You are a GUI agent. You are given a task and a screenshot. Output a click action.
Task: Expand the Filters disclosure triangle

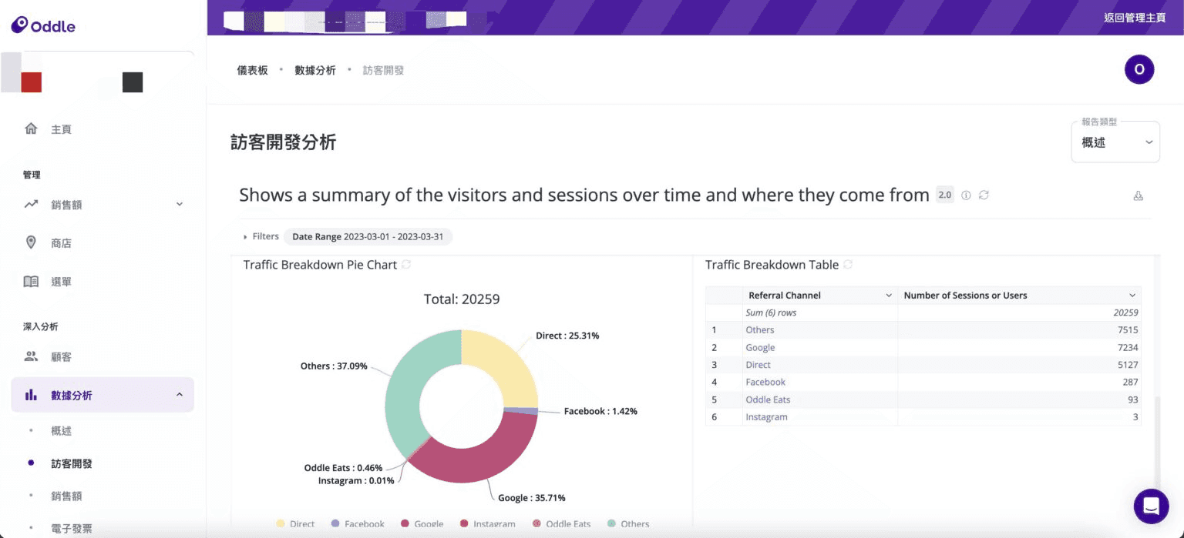click(x=245, y=237)
